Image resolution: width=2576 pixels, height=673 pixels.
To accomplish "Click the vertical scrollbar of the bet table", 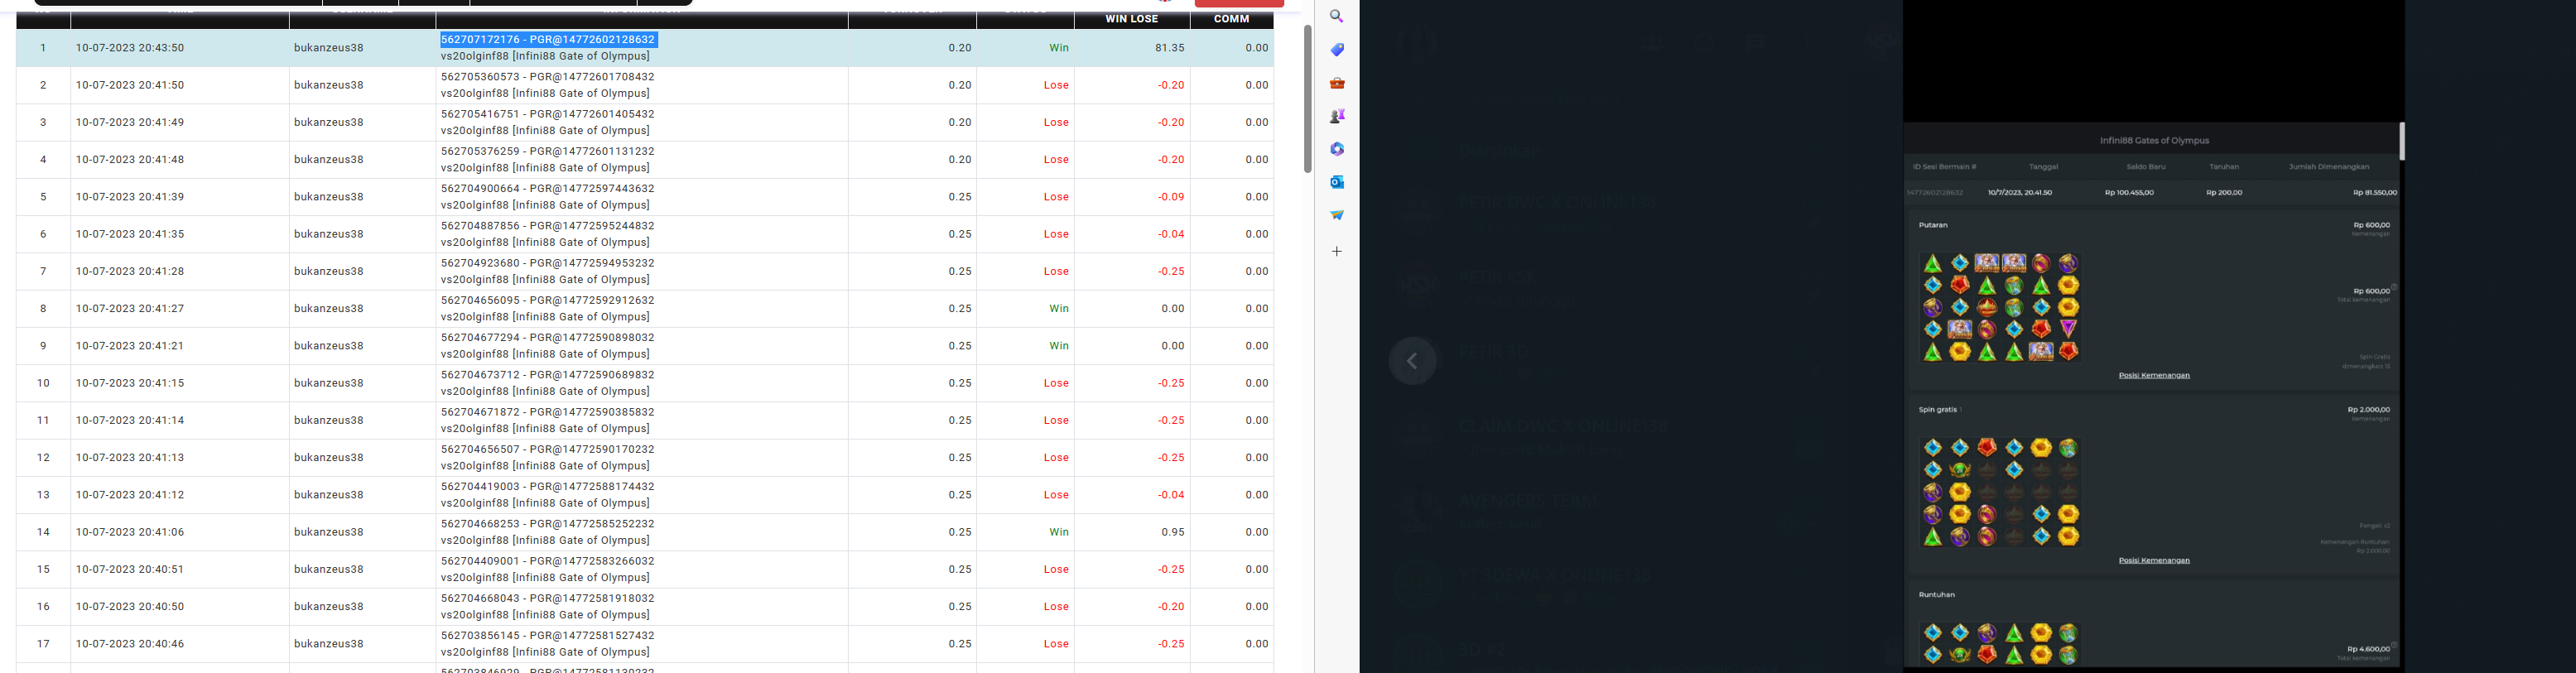I will coord(1307,99).
